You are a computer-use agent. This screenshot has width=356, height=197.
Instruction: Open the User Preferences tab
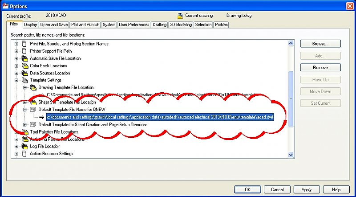134,25
